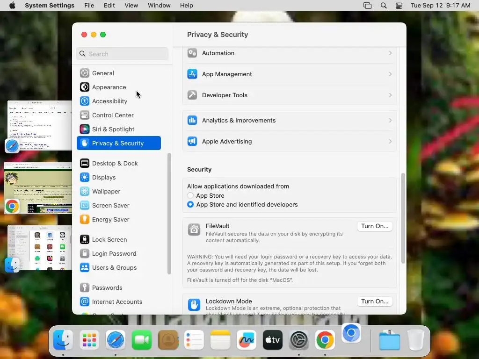Screen dimensions: 479x359
Task: Open Apple TV from the Dock
Action: pos(273,340)
